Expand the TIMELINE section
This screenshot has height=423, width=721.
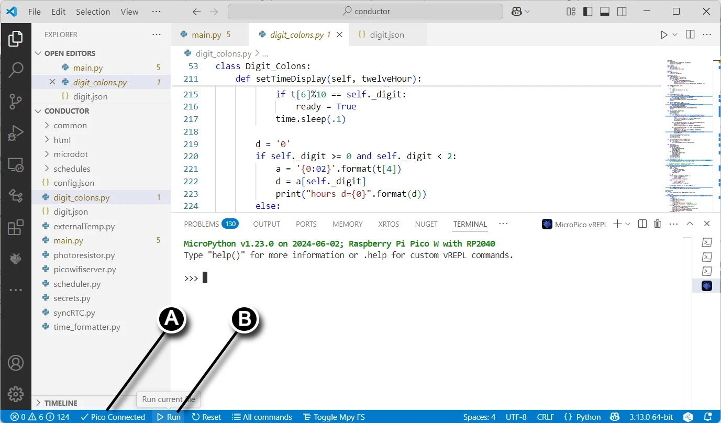coord(61,403)
